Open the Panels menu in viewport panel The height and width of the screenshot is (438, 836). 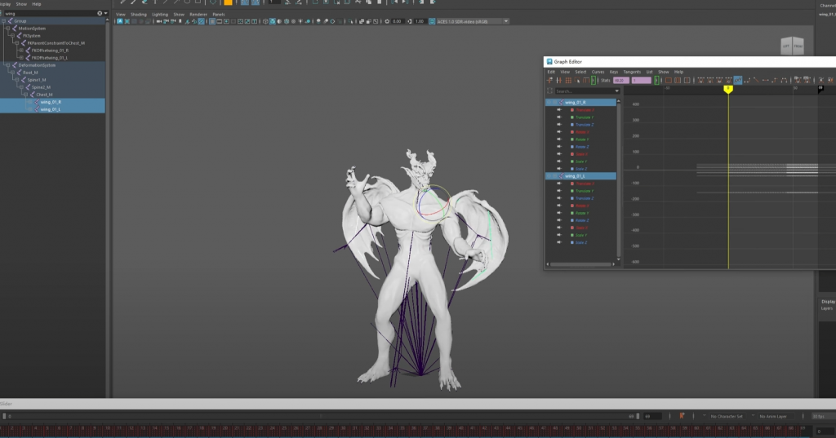[x=219, y=15]
